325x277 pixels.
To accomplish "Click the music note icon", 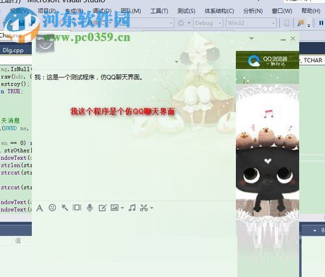I will pyautogui.click(x=132, y=207).
